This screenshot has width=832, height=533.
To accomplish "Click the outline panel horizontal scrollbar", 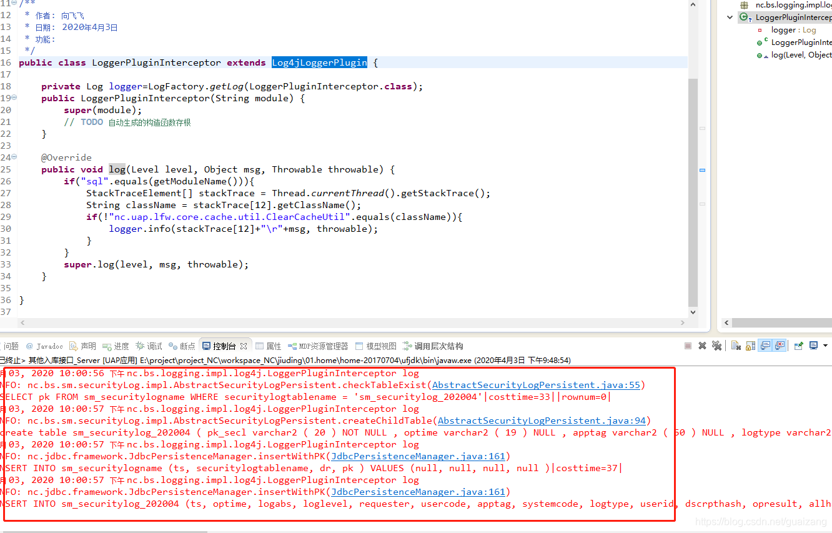I will coord(782,323).
